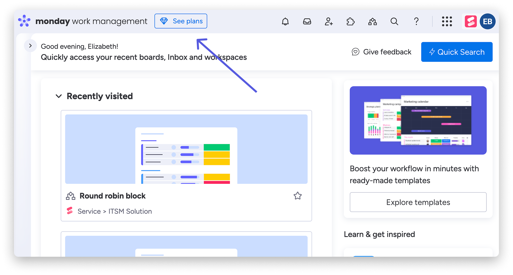The width and height of the screenshot is (513, 275).
Task: Click the invite members icon
Action: click(329, 22)
